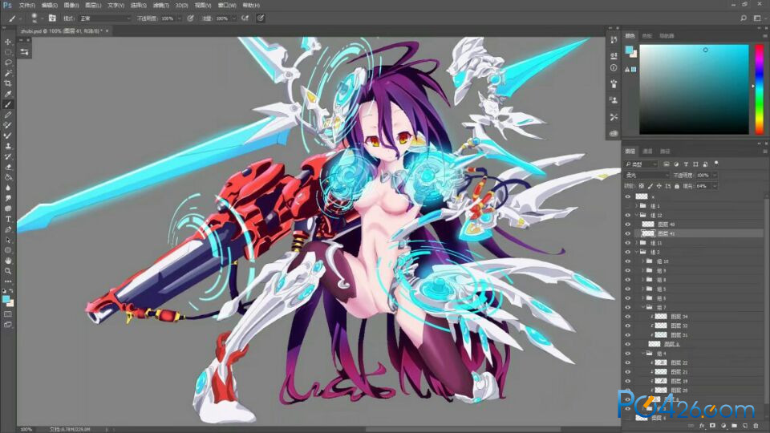Hide group 组 12 eye icon
Viewport: 770px width, 433px height.
point(627,215)
